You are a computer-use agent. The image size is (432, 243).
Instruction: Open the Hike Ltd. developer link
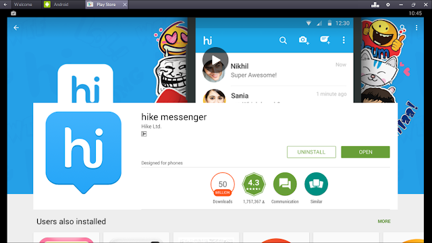pos(151,127)
